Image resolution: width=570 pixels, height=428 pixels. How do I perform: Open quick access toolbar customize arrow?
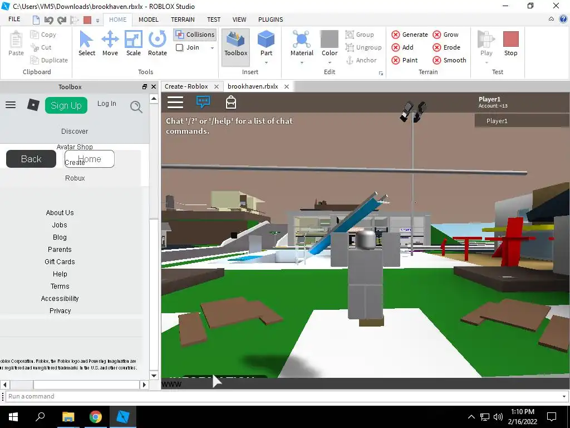(x=97, y=21)
